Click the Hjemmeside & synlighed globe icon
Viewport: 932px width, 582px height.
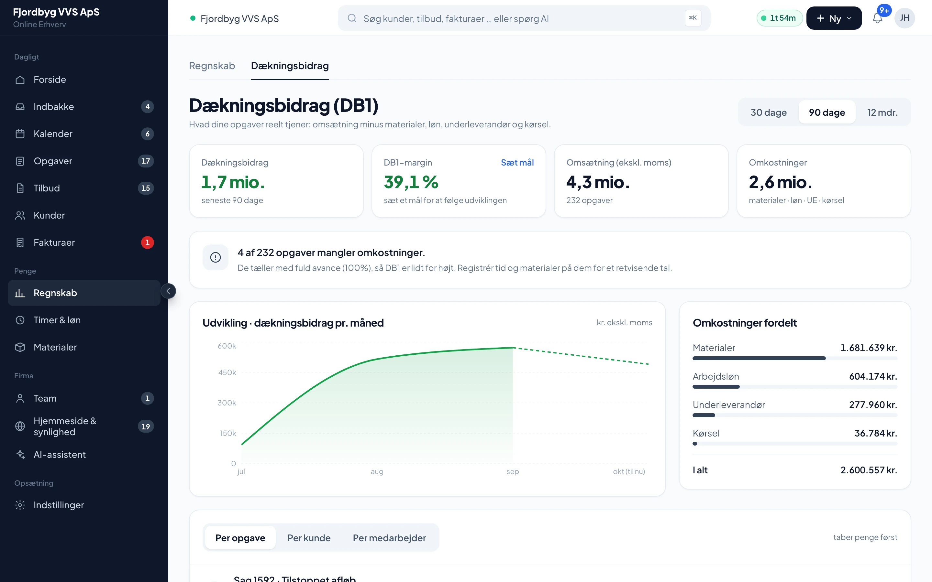[x=20, y=426]
